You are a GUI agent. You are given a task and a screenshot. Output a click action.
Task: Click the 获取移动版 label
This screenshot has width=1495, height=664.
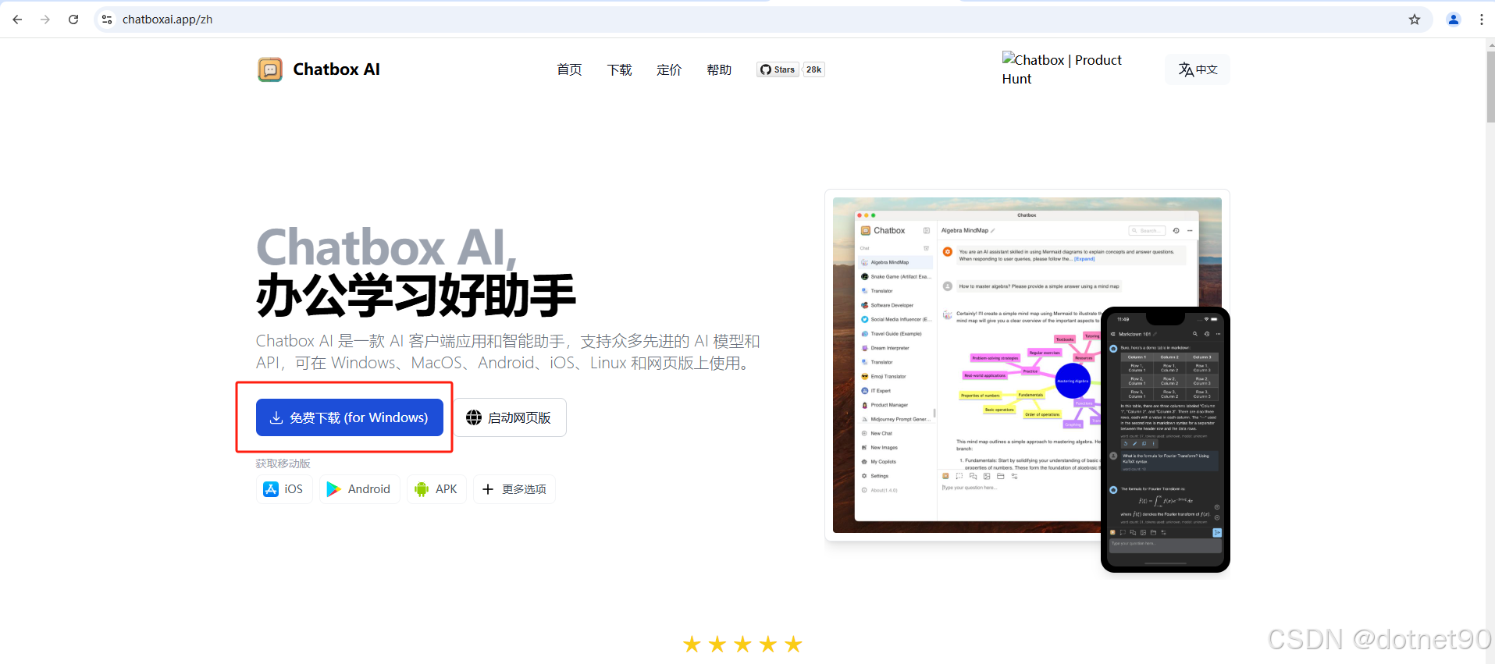(x=283, y=463)
